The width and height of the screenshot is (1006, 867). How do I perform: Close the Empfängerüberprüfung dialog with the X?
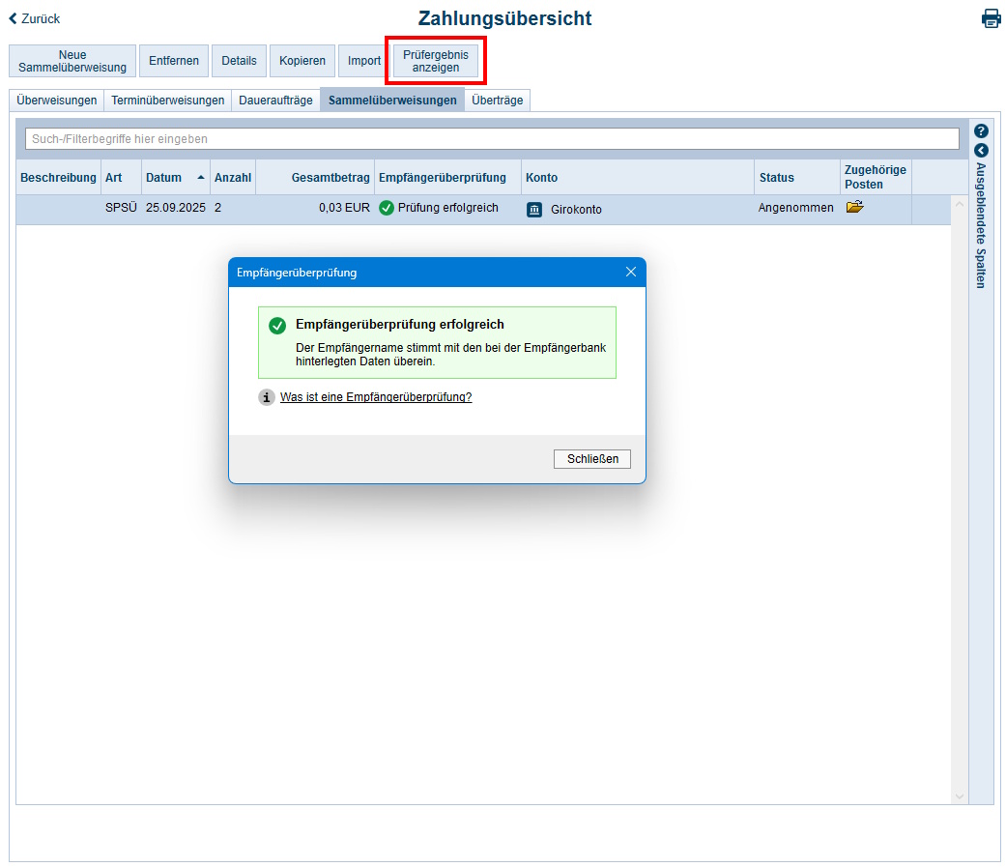pos(631,273)
